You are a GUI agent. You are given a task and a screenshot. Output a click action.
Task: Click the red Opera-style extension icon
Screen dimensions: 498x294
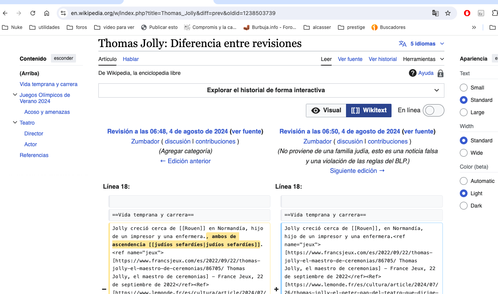pos(467,13)
